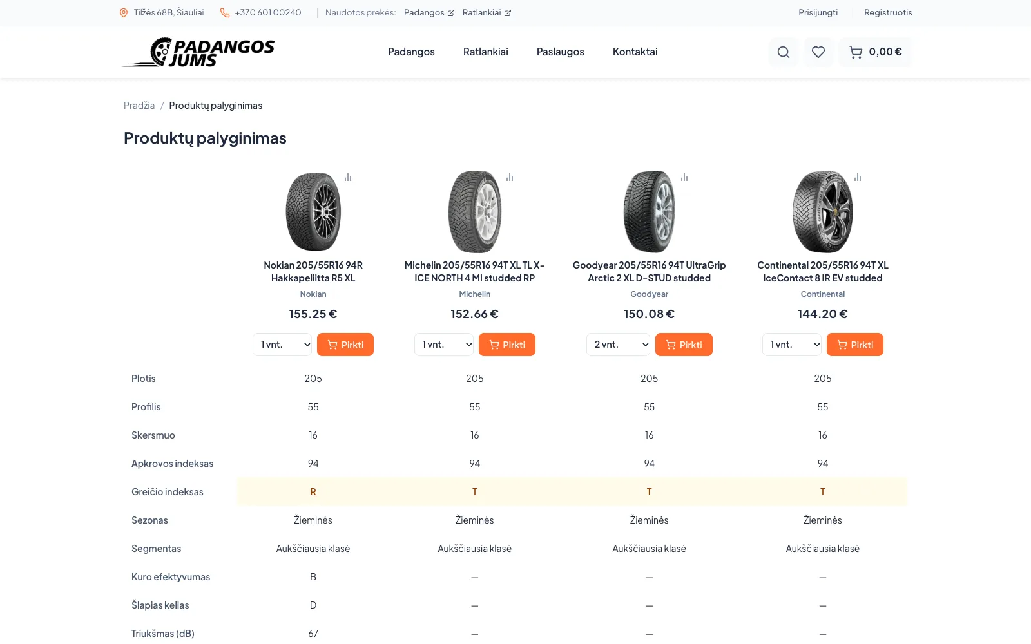Viewport: 1031px width, 644px height.
Task: Click the Michelin tire thumbnail image
Action: click(x=475, y=211)
